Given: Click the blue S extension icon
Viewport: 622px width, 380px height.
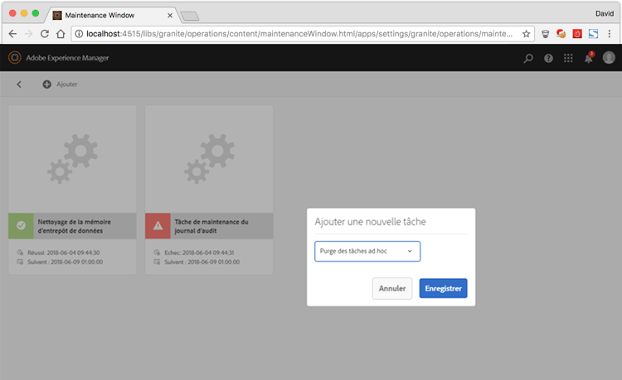Looking at the screenshot, I should click(x=593, y=34).
